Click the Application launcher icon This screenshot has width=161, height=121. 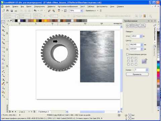[x=59, y=10]
